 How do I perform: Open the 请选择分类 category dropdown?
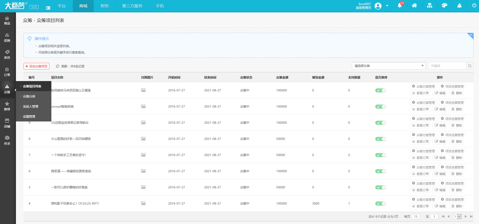point(388,66)
